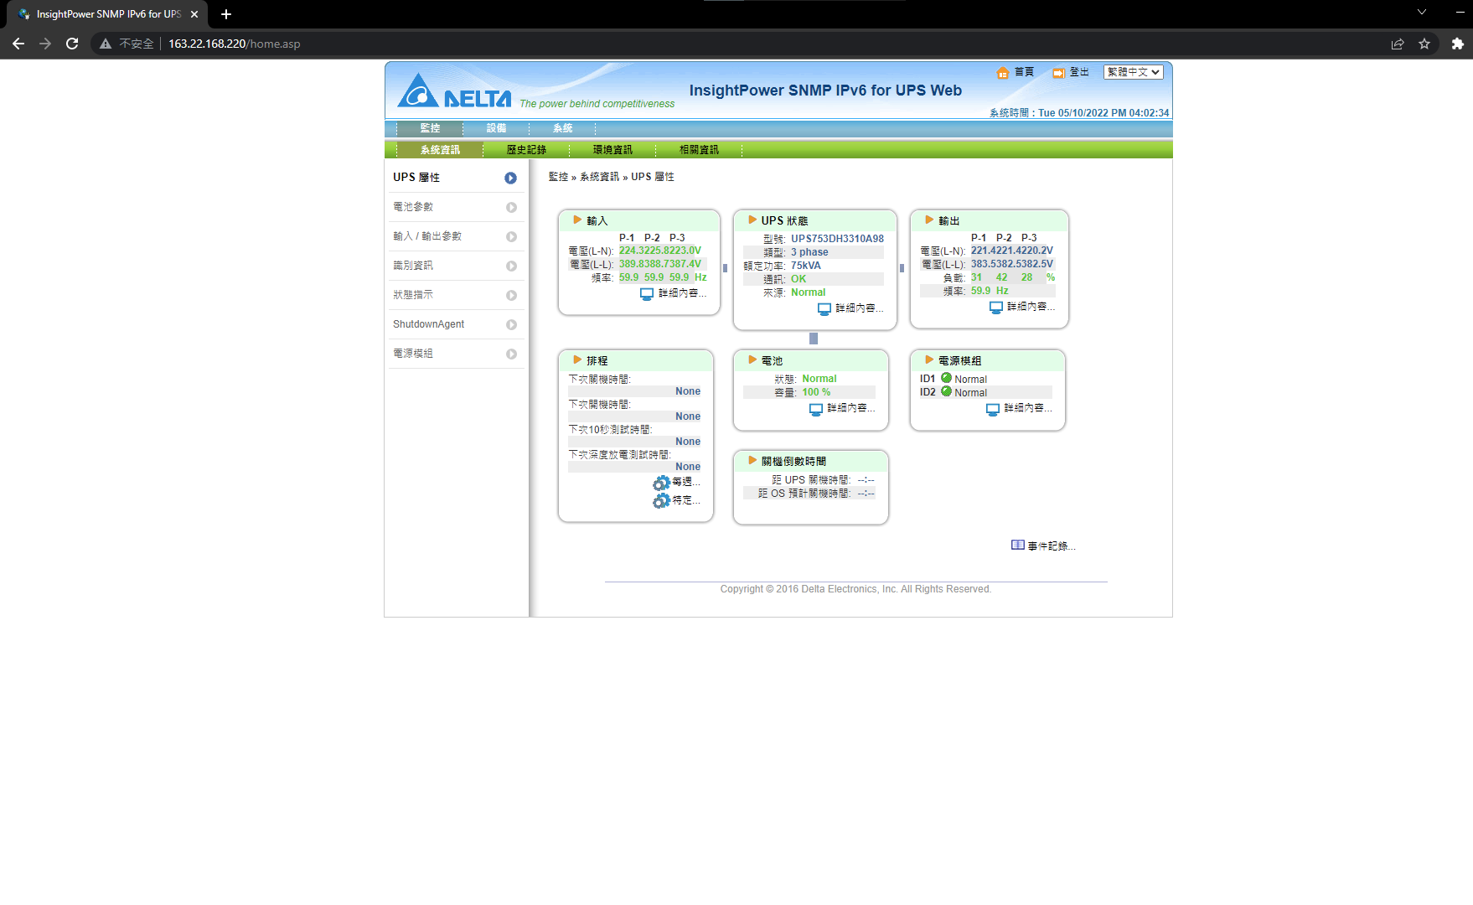
Task: Click monitor icon in 輸出 panel
Action: point(996,308)
